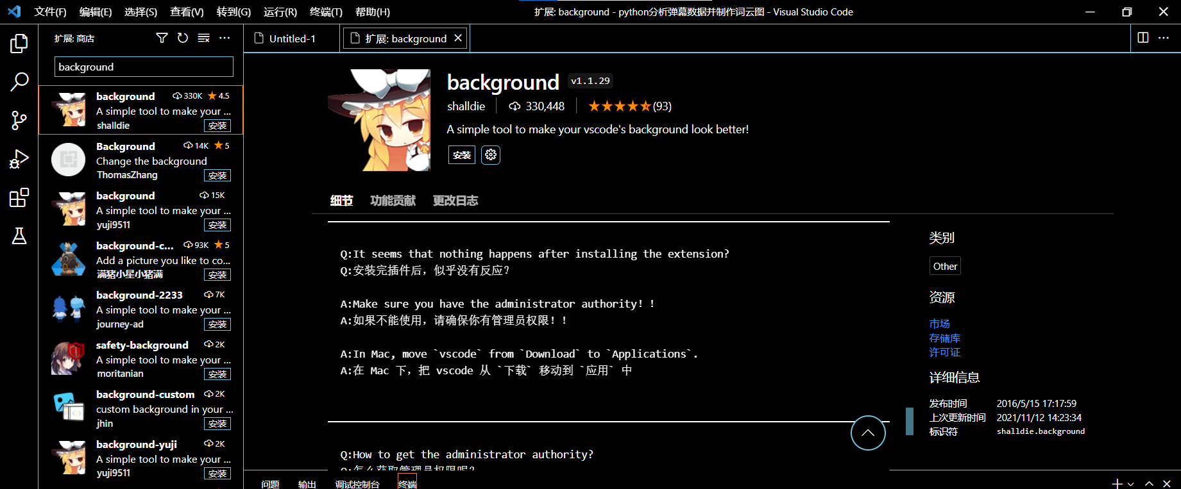The width and height of the screenshot is (1181, 489).
Task: Install the safety-background extension
Action: click(x=217, y=374)
